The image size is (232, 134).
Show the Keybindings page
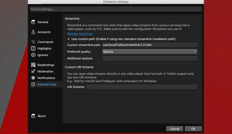tap(46, 65)
